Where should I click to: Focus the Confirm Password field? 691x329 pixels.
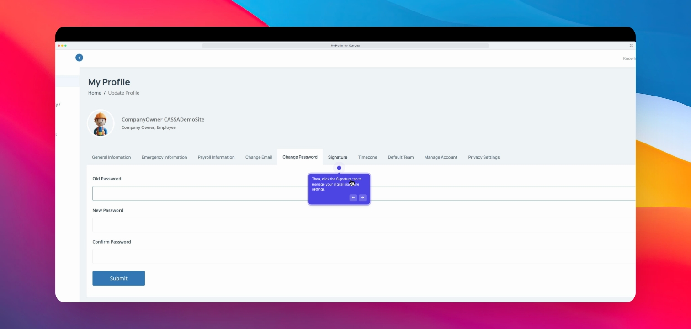click(364, 256)
